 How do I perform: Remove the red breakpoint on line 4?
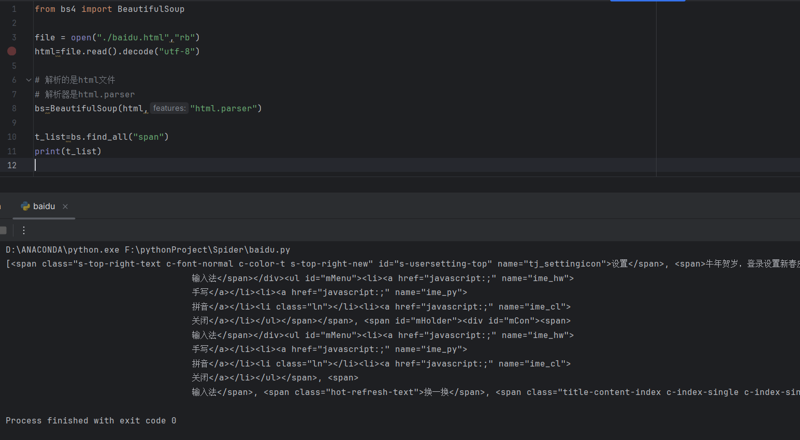coord(11,51)
